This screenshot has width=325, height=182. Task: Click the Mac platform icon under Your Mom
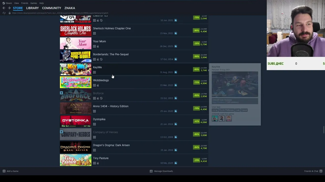click(98, 47)
